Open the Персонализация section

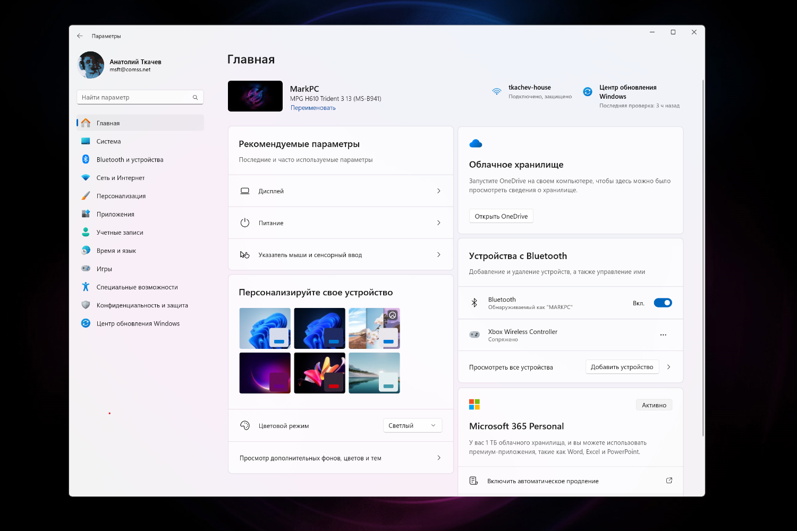click(x=140, y=196)
